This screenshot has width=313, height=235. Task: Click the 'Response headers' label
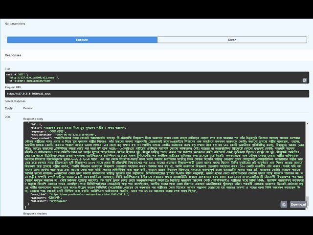35,213
